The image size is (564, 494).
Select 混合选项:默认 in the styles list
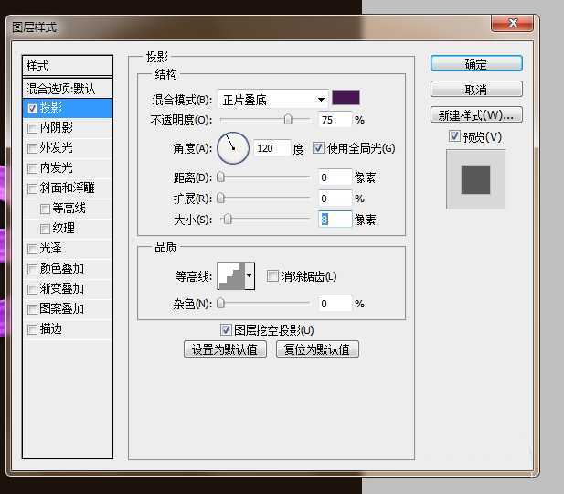coord(68,89)
